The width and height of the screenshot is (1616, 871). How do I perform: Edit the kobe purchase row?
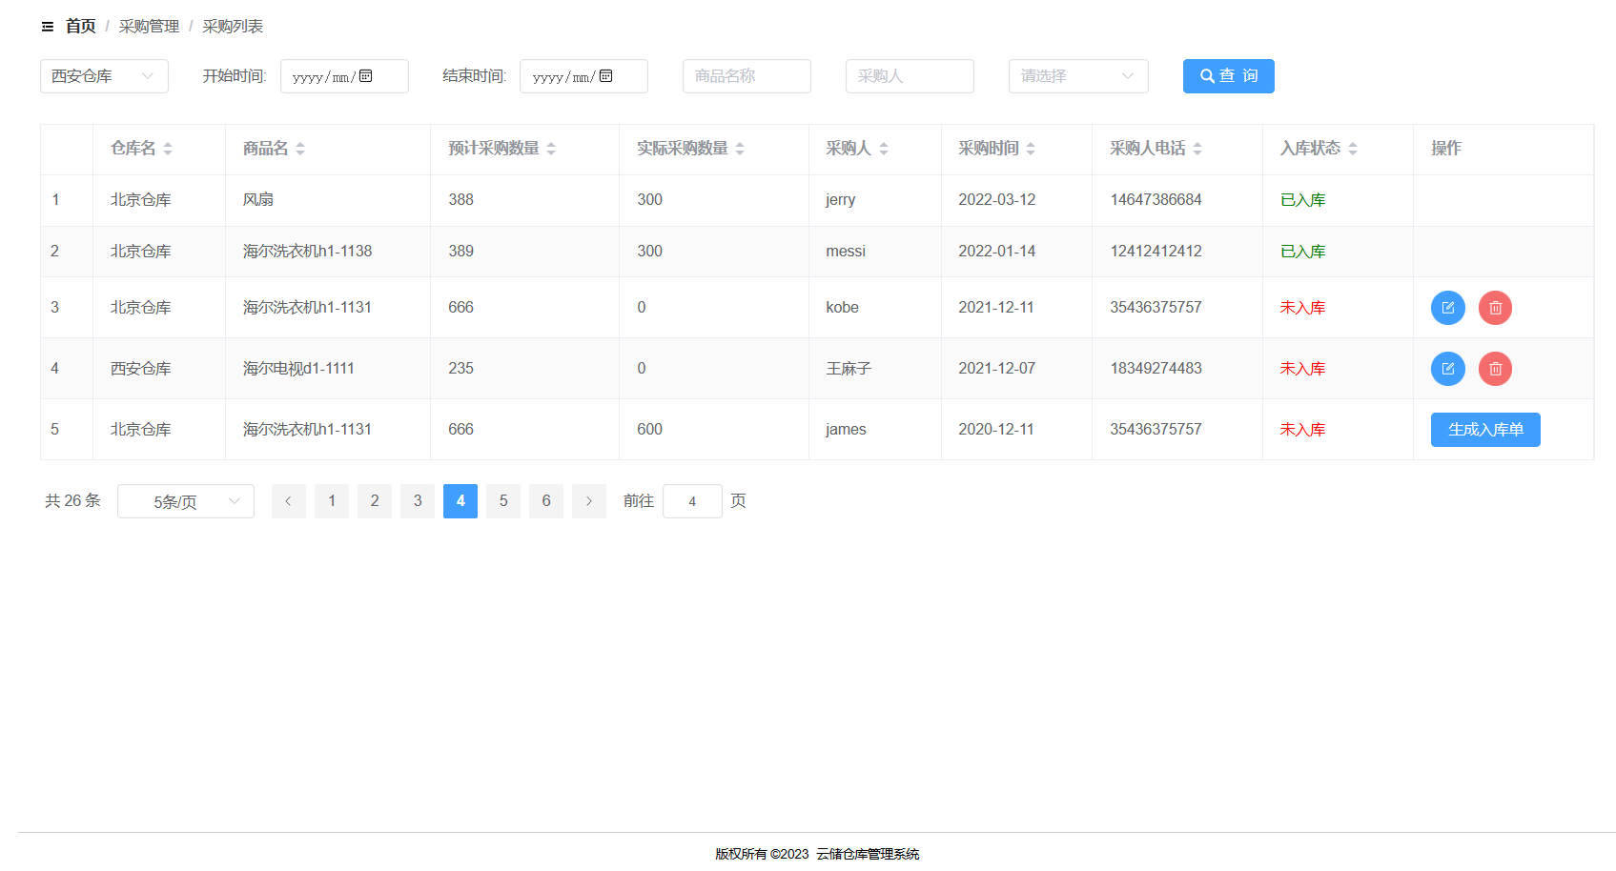[x=1447, y=308]
